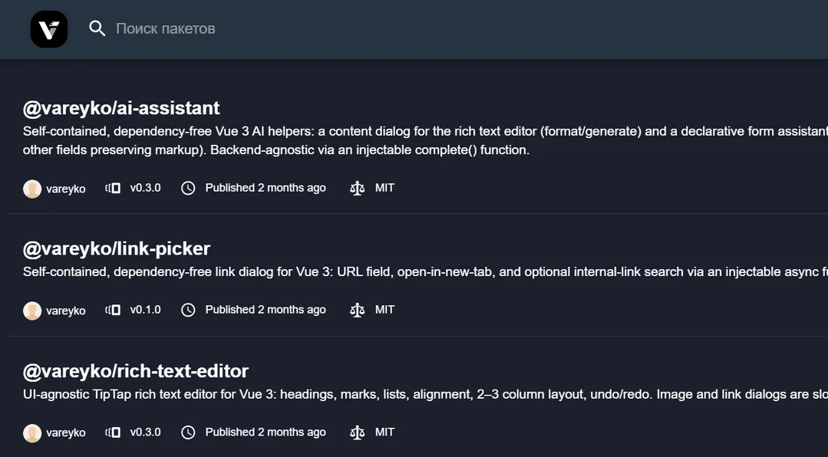This screenshot has width=828, height=457.
Task: Click MIT license label of ai-assistant
Action: pyautogui.click(x=384, y=188)
